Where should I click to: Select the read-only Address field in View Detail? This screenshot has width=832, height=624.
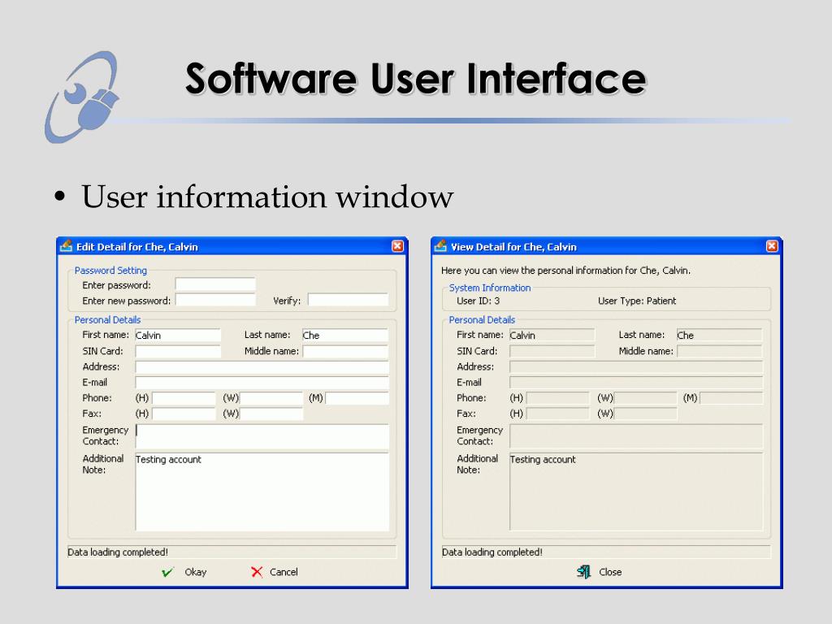pyautogui.click(x=636, y=366)
